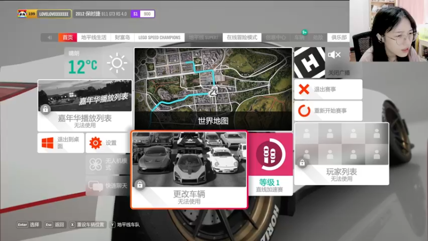Open the 等级 1 直线加速赛 tile
428x241 pixels.
(270, 164)
